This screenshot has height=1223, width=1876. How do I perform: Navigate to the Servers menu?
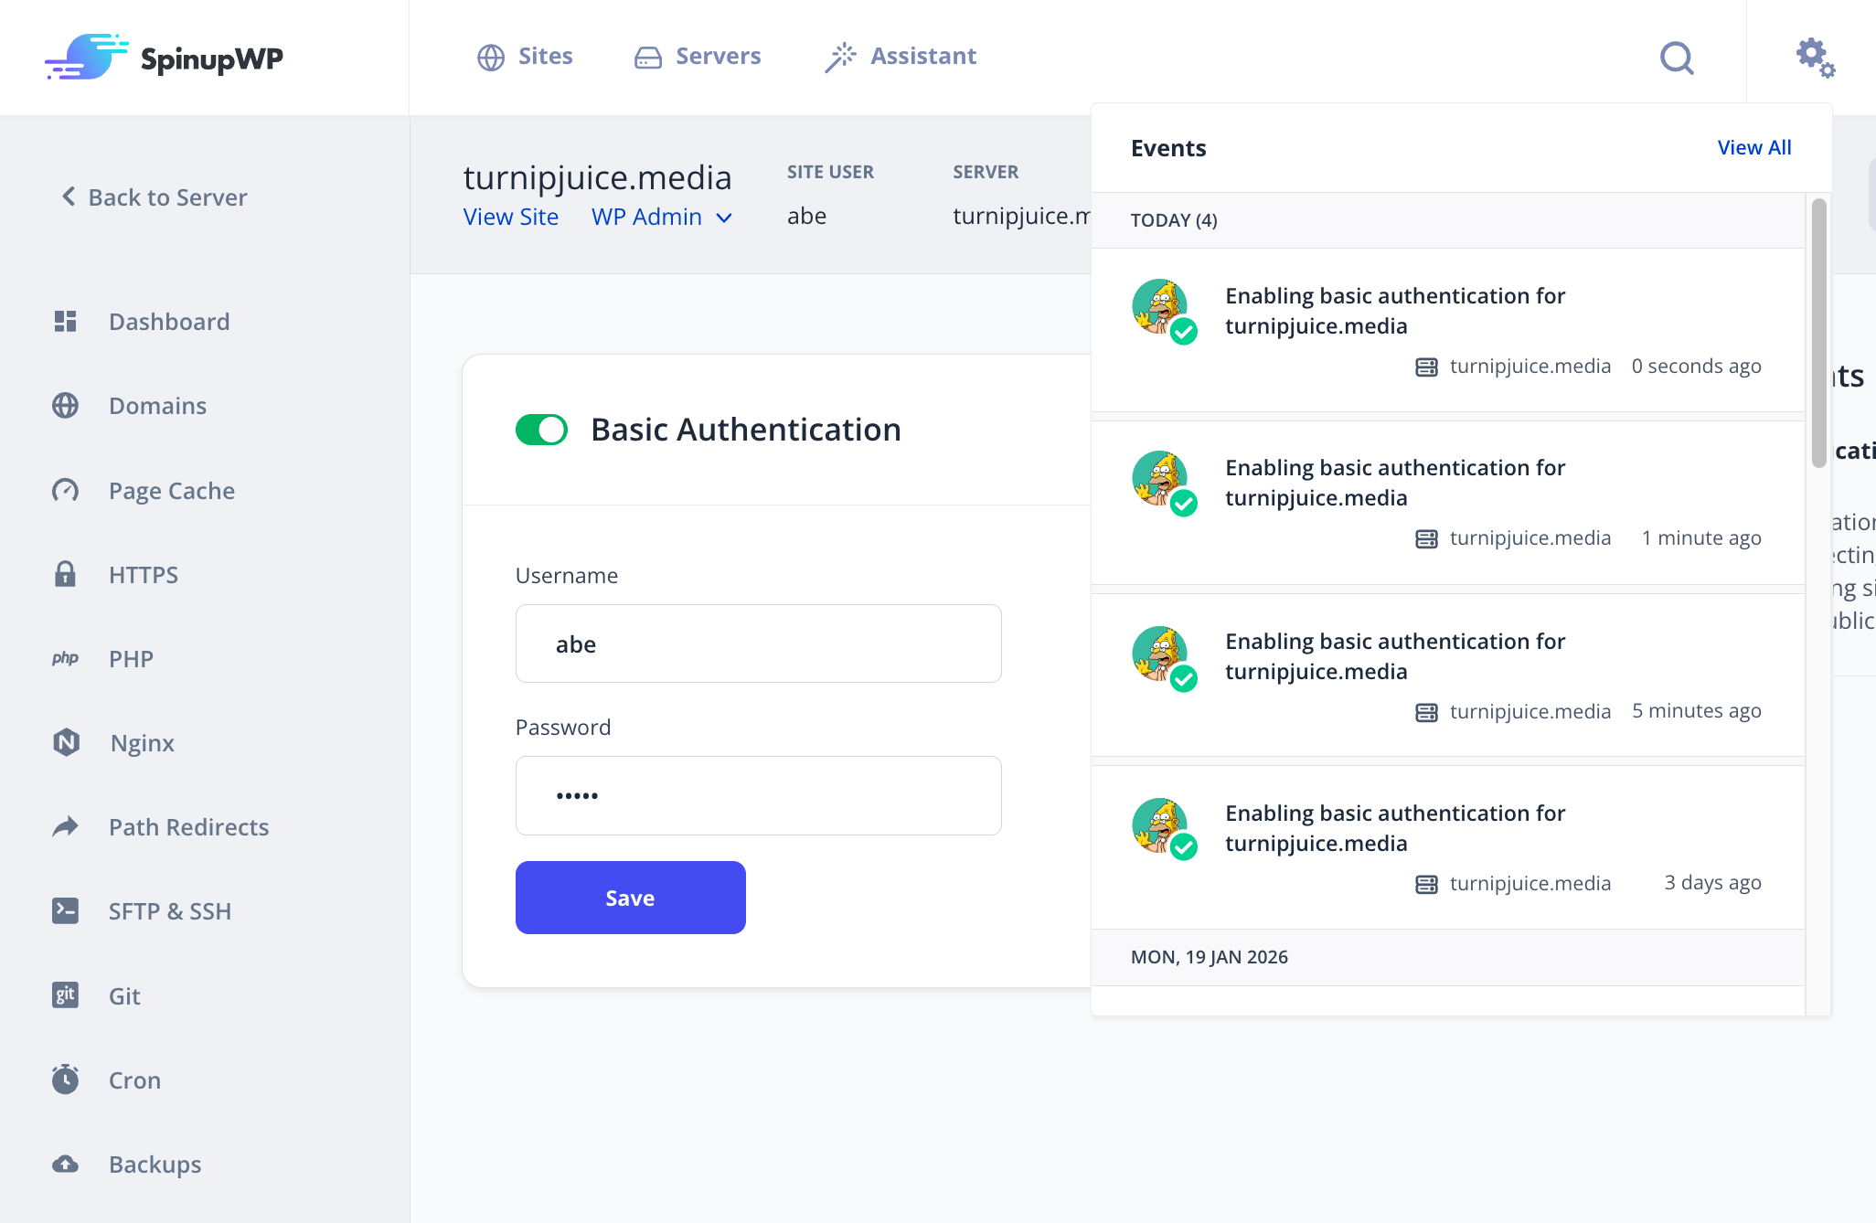(698, 56)
